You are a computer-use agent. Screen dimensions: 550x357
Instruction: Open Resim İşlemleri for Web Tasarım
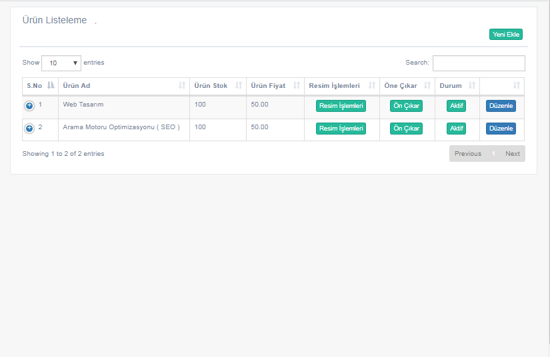pos(341,106)
